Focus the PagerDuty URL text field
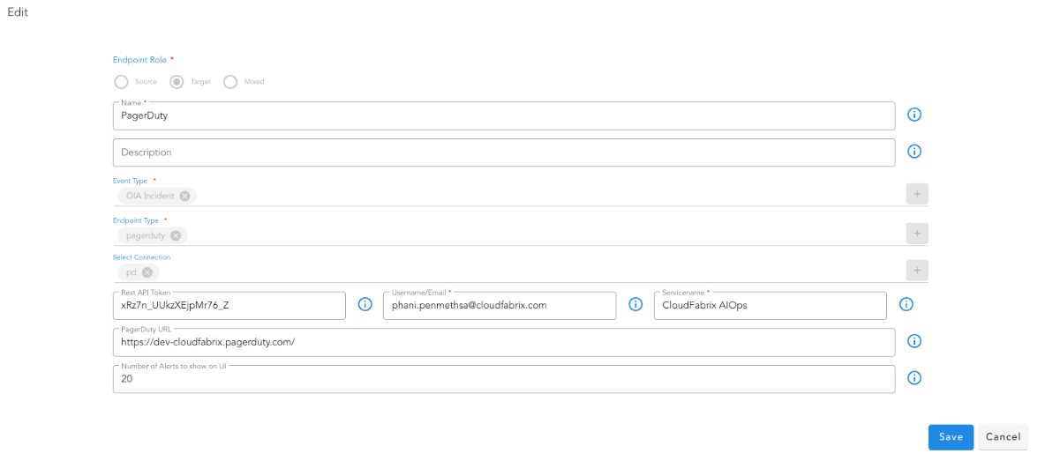1045x461 pixels. [503, 342]
